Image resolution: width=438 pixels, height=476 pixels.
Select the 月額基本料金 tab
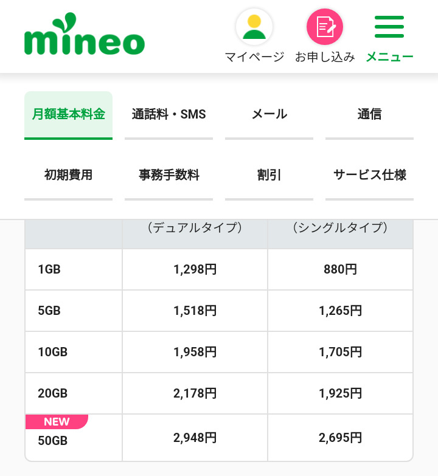point(69,114)
